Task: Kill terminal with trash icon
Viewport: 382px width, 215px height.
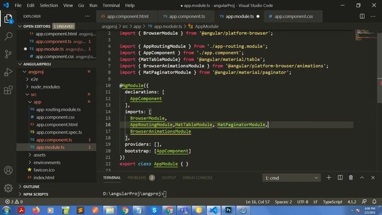Action: [351, 178]
